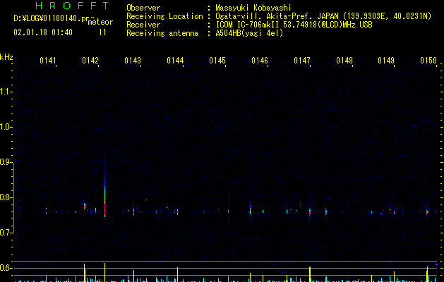This screenshot has height=282, width=444.
Task: Click the Observer label
Action: coord(143,8)
